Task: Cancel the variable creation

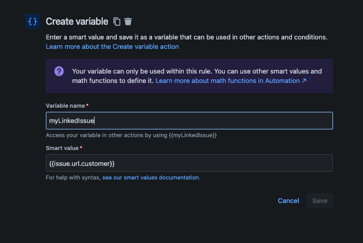Action: [288, 201]
